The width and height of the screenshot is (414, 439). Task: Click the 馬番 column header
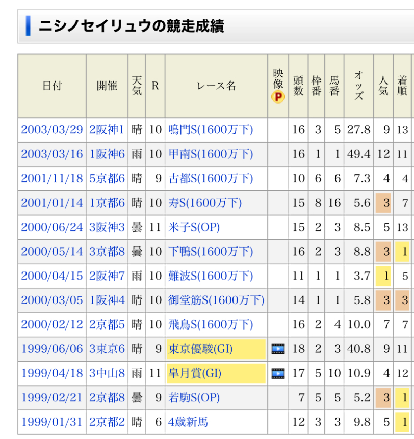334,86
